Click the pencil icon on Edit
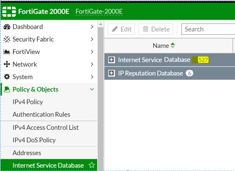Image resolution: width=235 pixels, height=171 pixels. click(x=115, y=29)
